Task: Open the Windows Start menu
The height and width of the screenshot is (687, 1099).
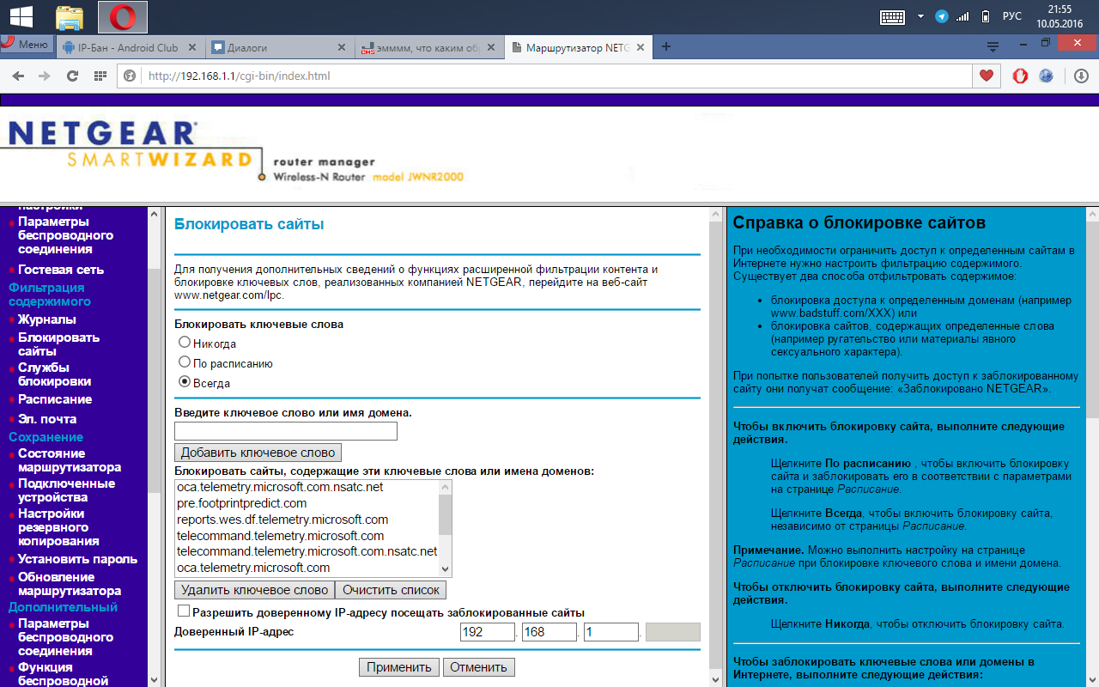Action: (x=21, y=16)
